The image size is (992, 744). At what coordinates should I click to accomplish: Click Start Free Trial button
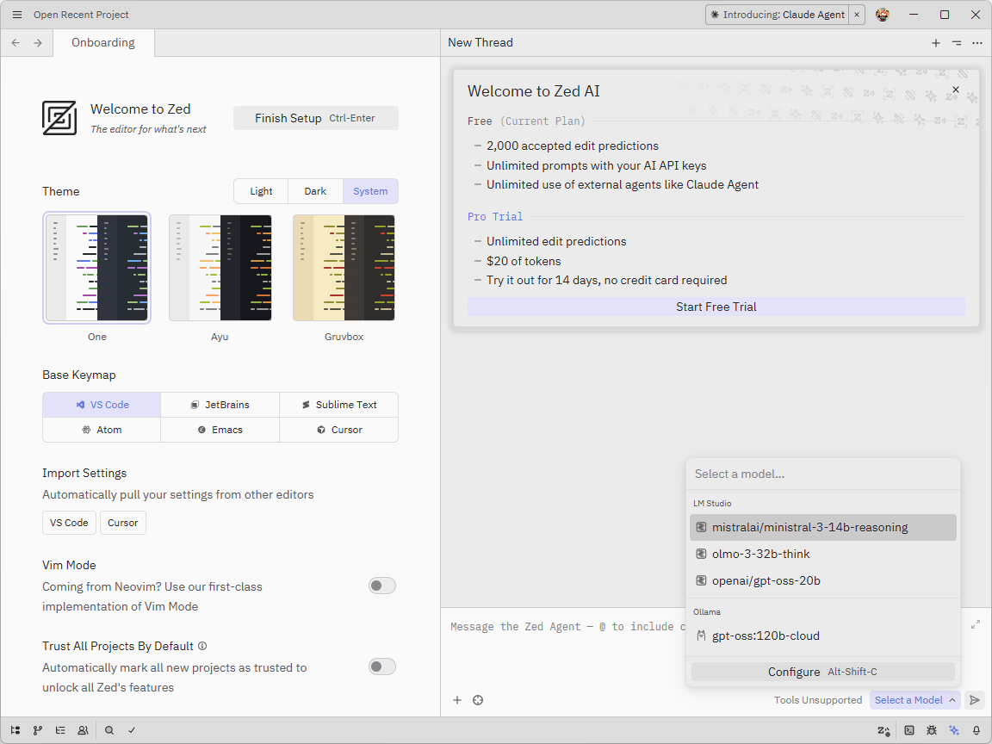coord(716,307)
